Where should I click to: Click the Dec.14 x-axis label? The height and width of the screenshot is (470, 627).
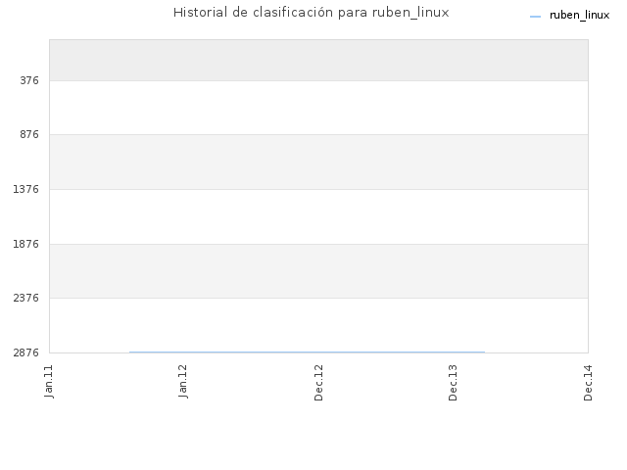[588, 383]
